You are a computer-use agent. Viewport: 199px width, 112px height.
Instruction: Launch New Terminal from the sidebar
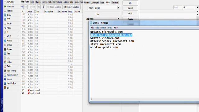coord(10,71)
